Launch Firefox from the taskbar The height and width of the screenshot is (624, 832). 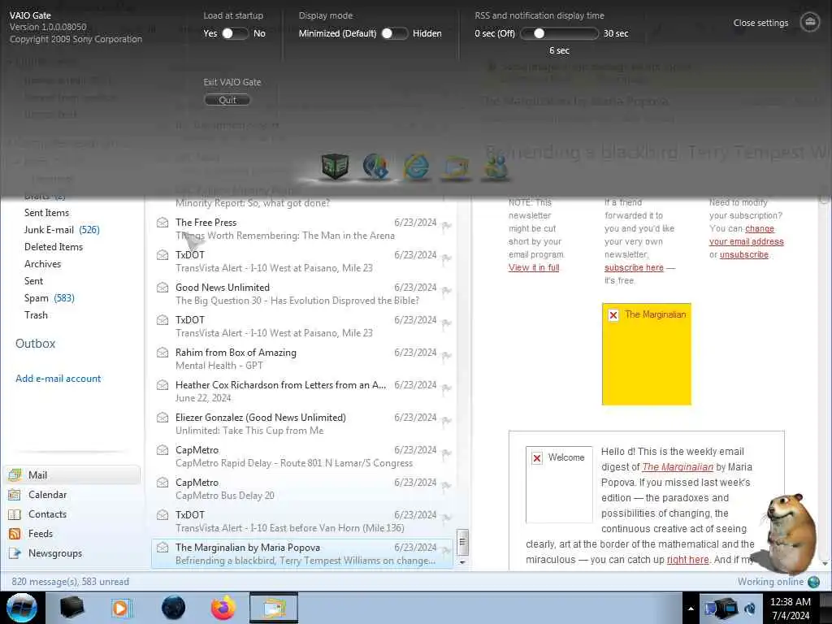pyautogui.click(x=223, y=608)
